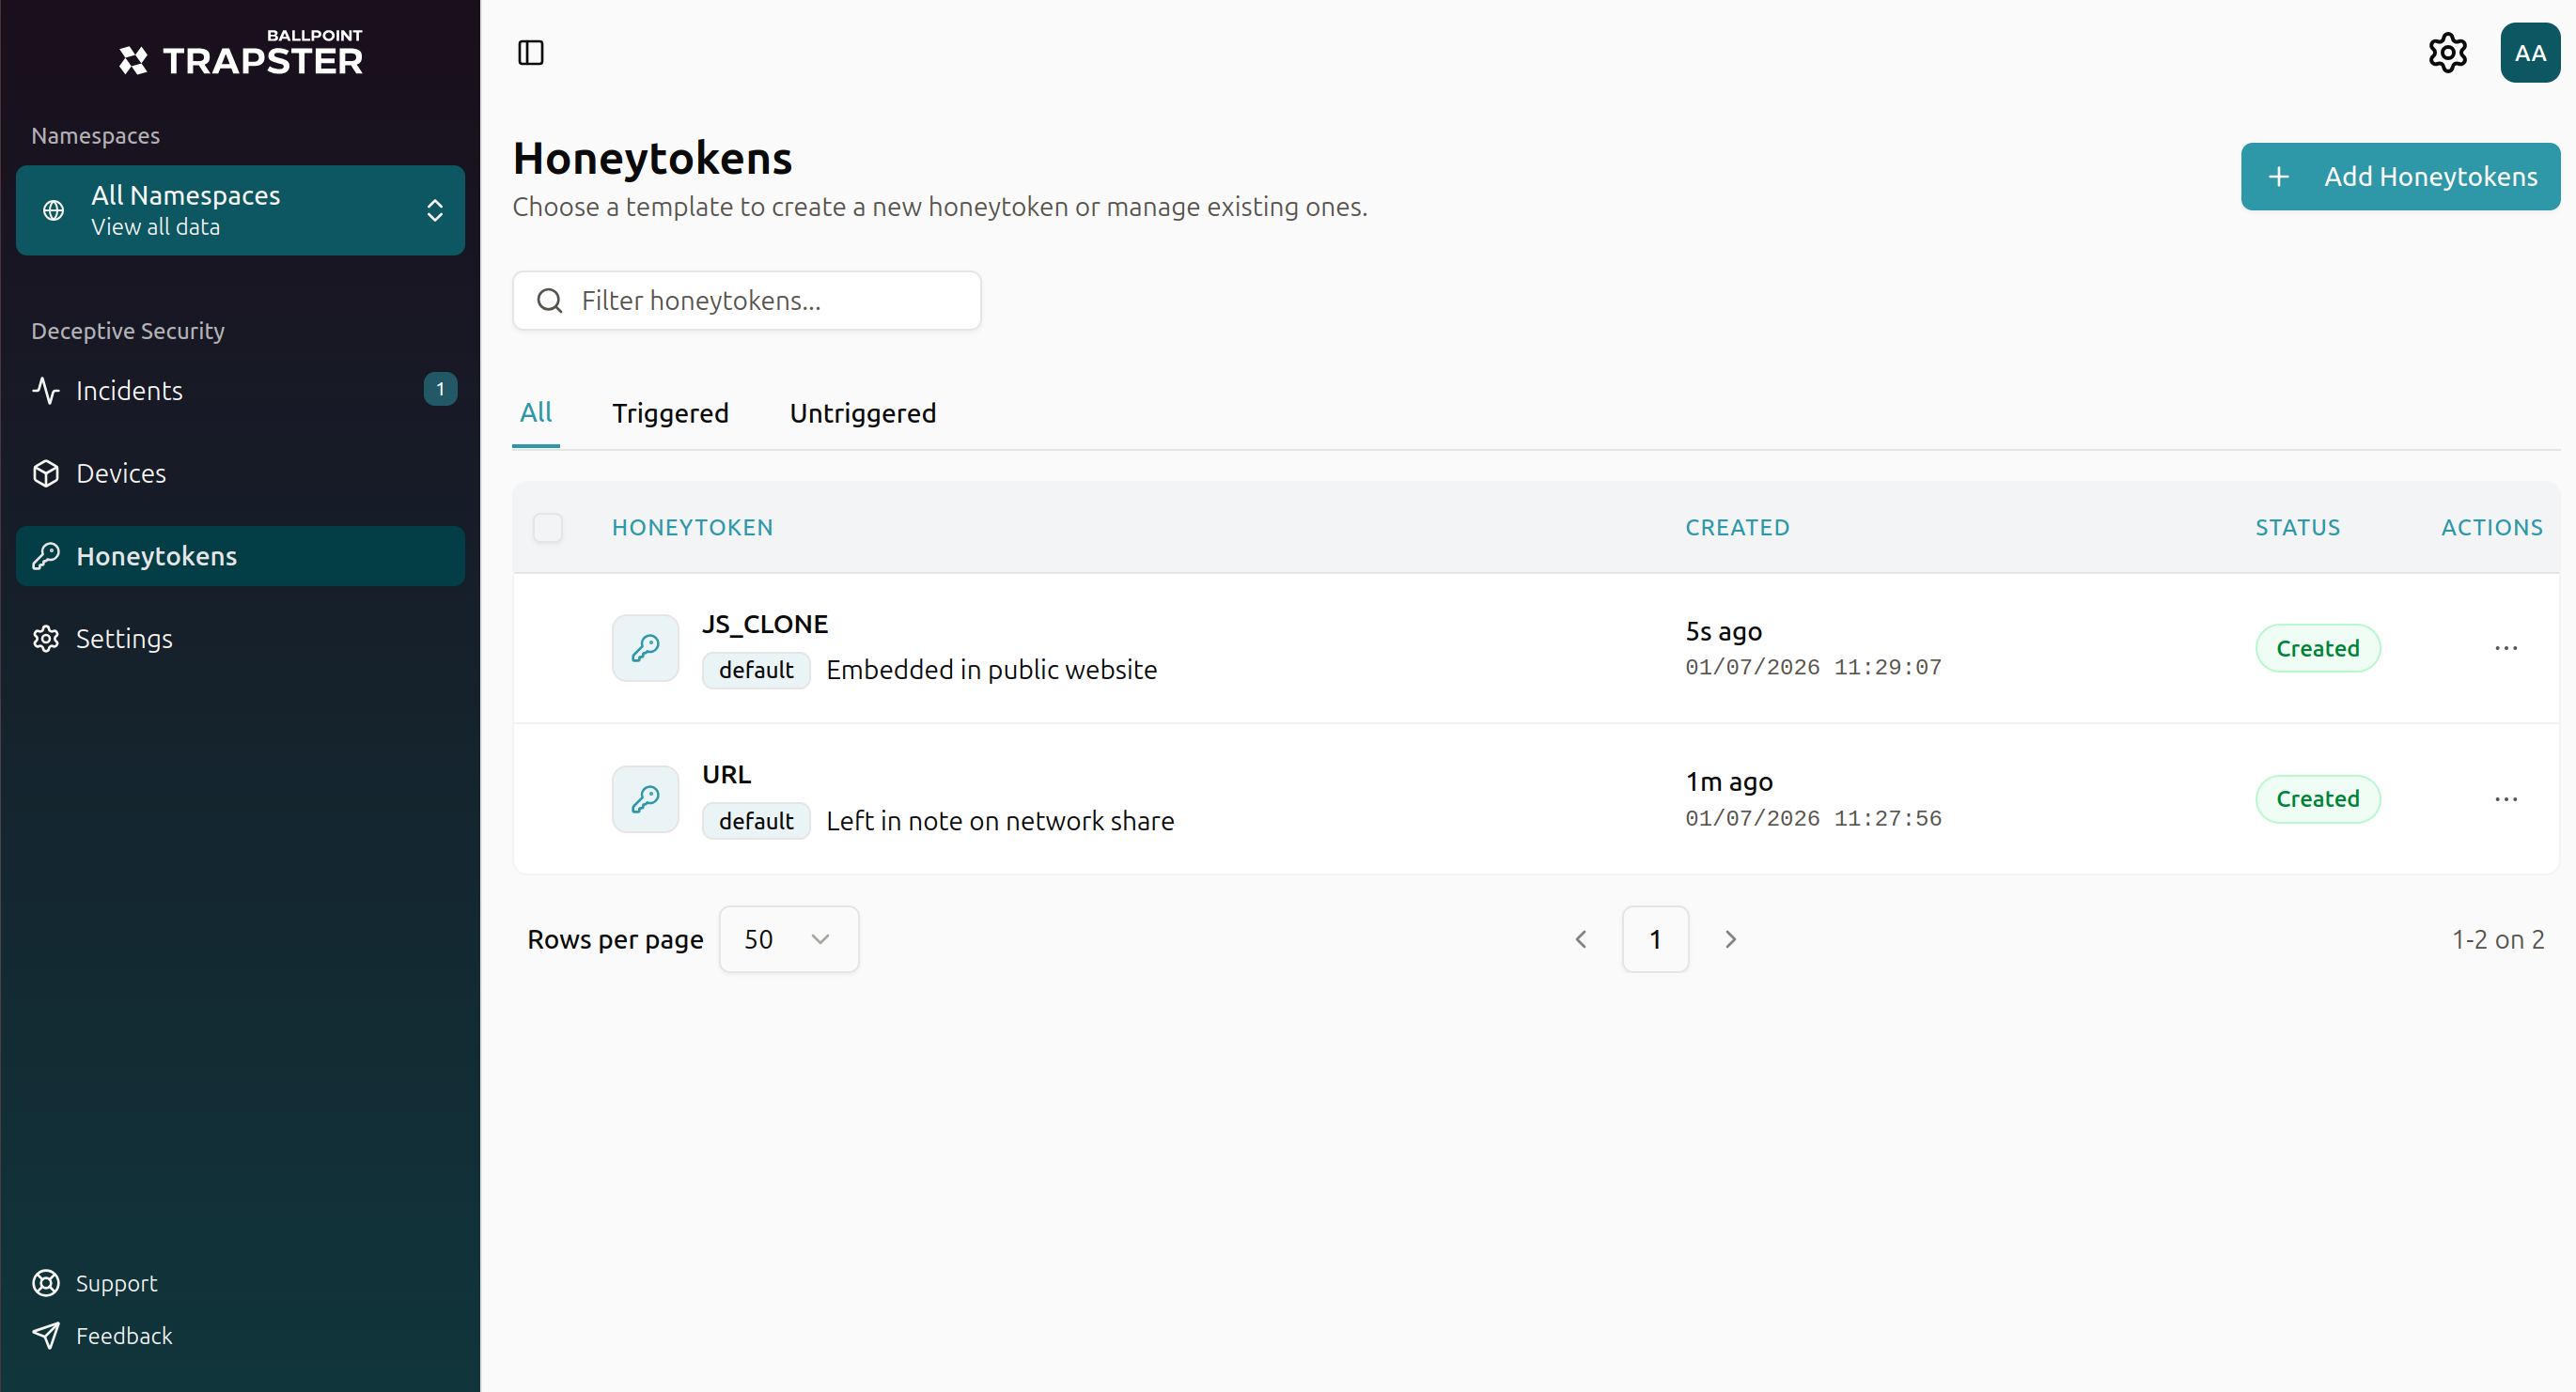Click the 01/07/2026 11:27:56 date
Screen dimensions: 2576x1392
tap(1814, 818)
